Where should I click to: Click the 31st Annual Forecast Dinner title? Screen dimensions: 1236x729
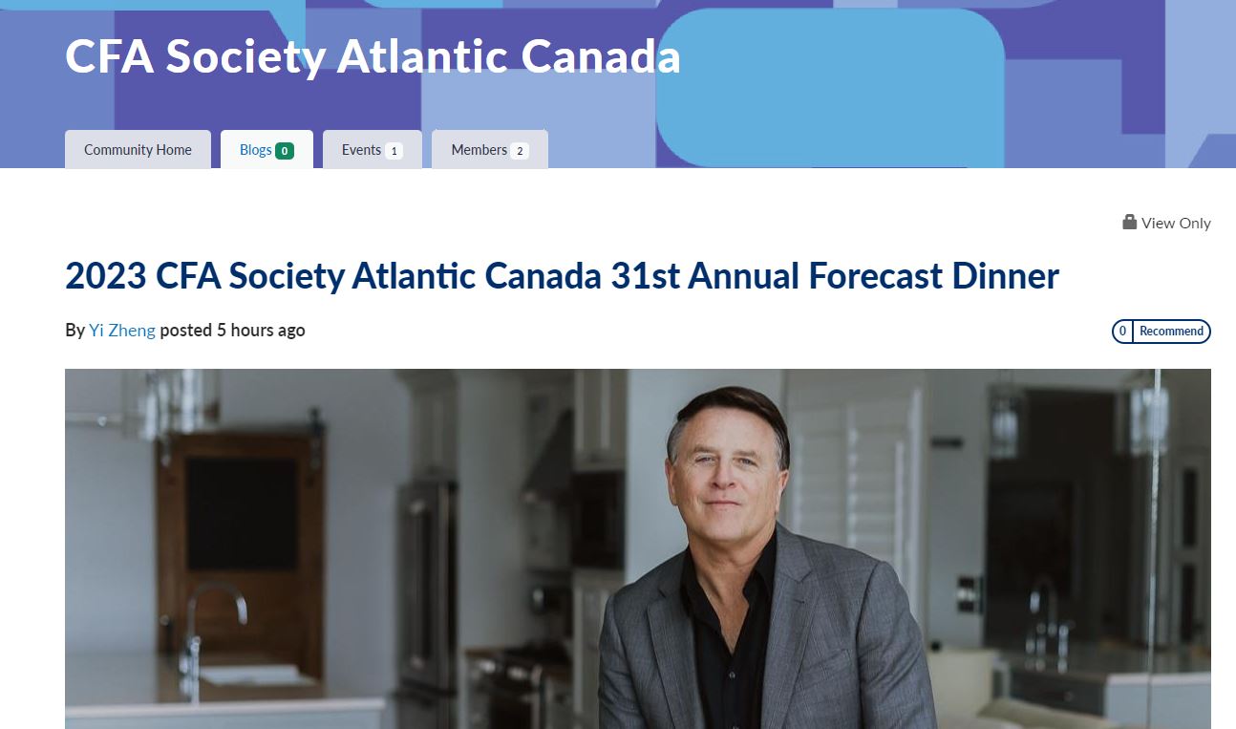[x=562, y=276]
